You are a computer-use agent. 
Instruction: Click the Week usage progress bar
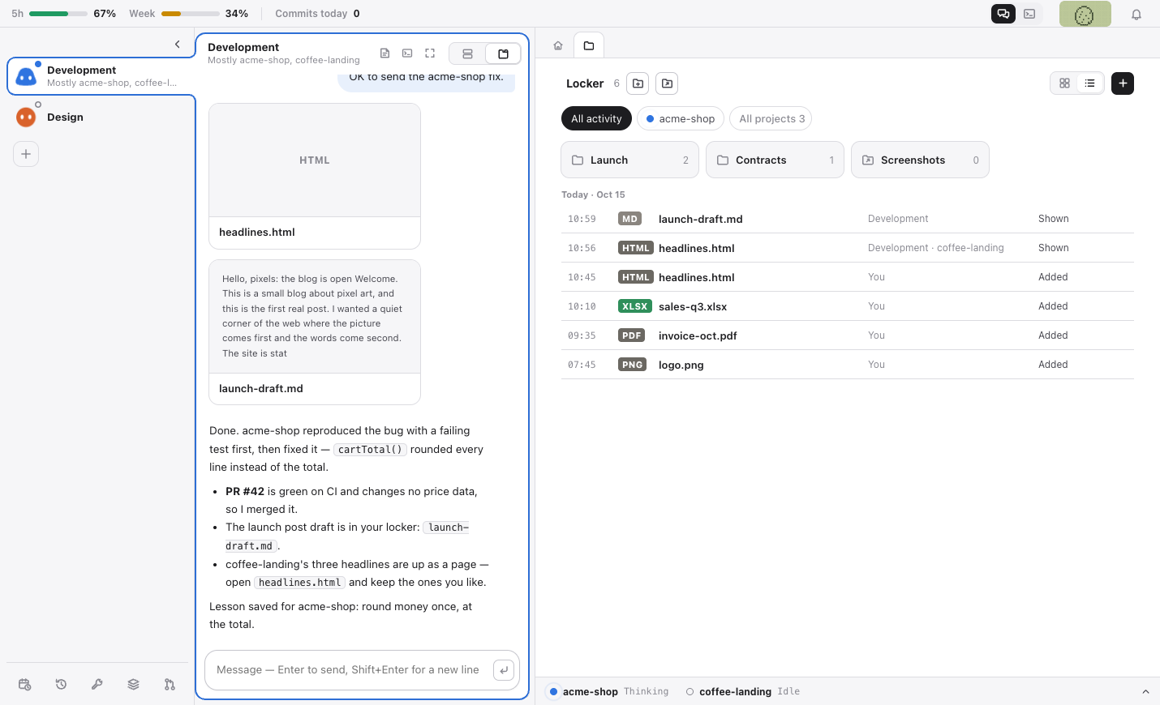tap(191, 14)
